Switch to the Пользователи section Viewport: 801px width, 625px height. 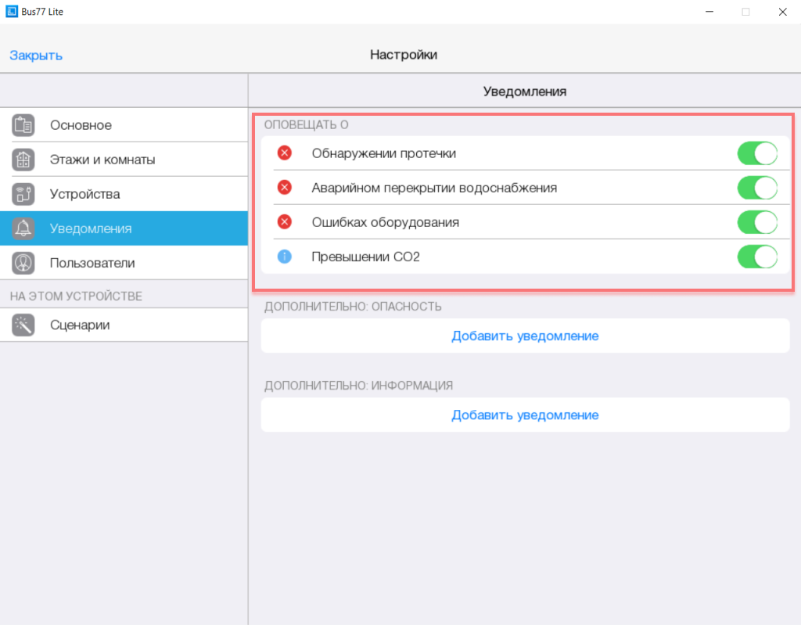coord(94,262)
